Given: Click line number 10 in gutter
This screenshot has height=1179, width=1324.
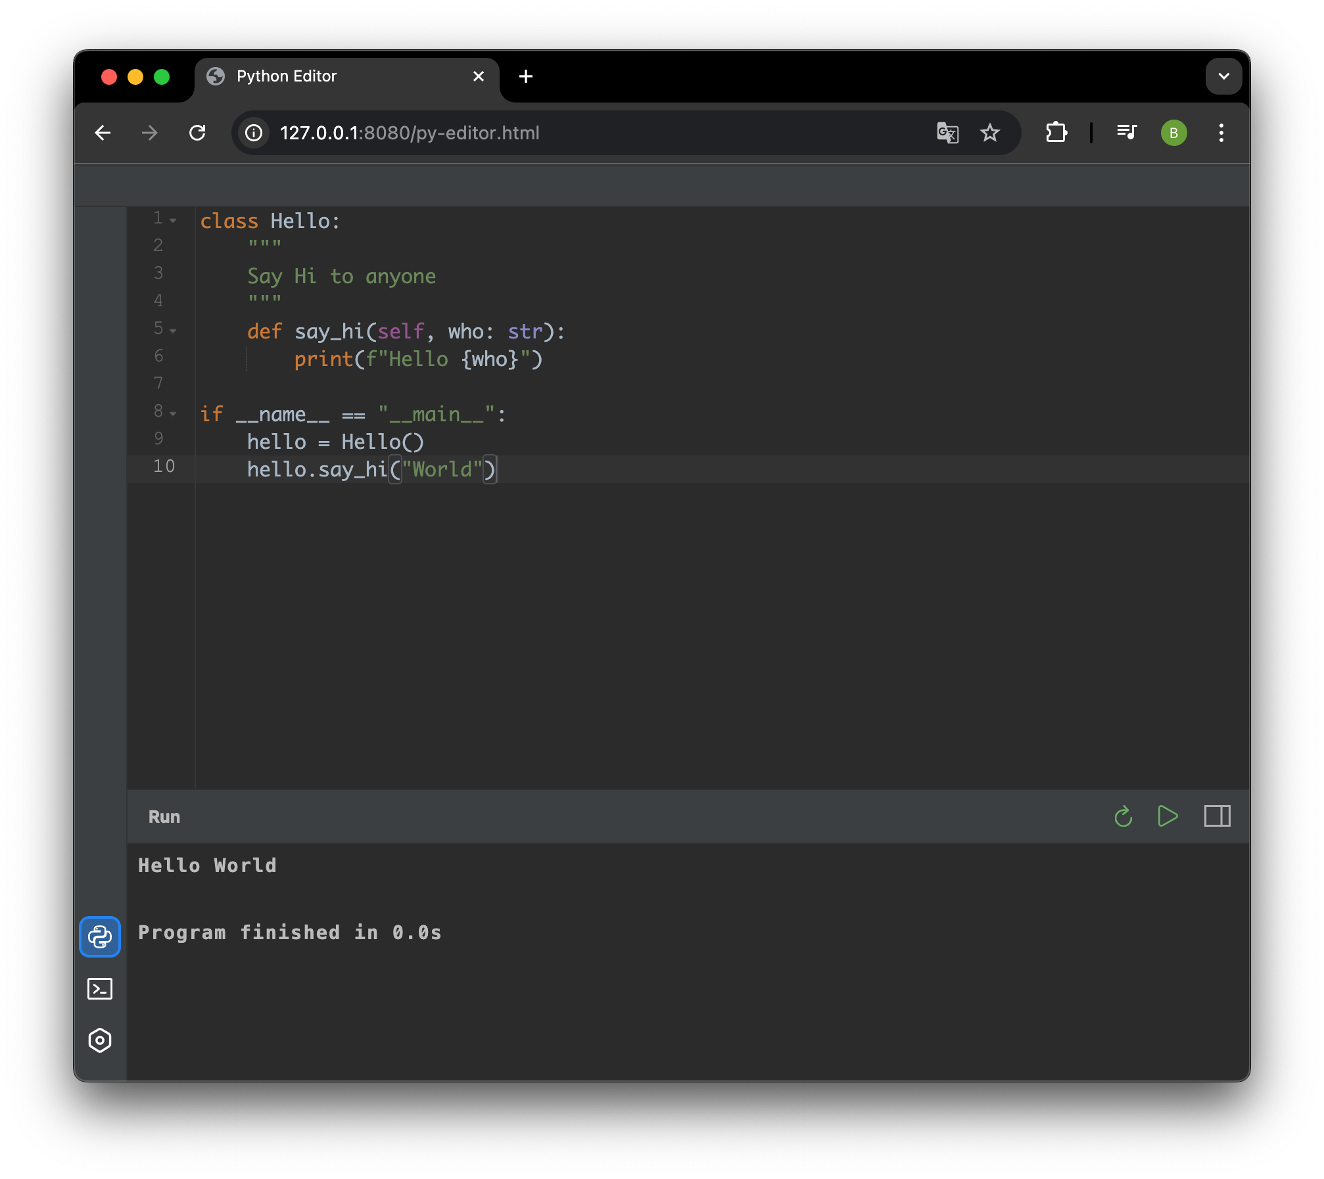Looking at the screenshot, I should point(164,467).
